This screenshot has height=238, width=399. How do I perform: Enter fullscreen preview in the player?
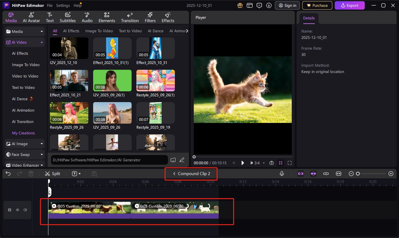tap(290, 163)
